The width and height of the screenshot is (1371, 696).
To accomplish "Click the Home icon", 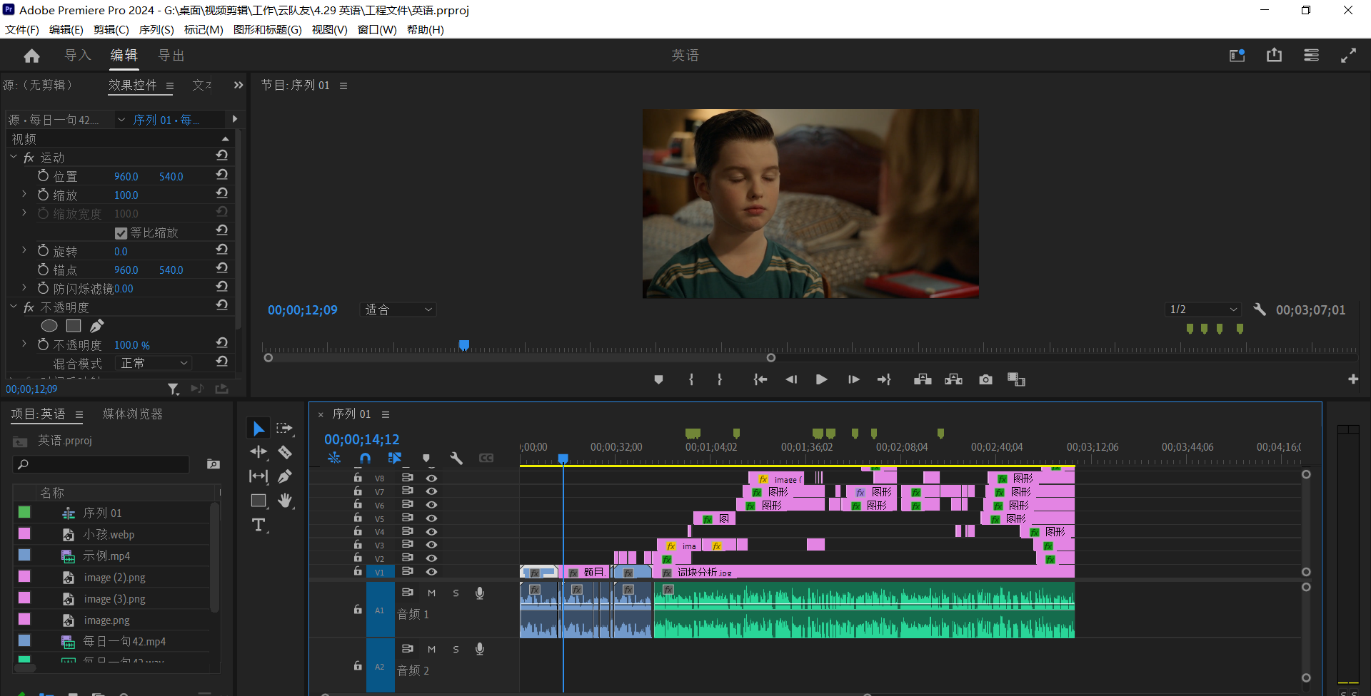I will pyautogui.click(x=31, y=56).
